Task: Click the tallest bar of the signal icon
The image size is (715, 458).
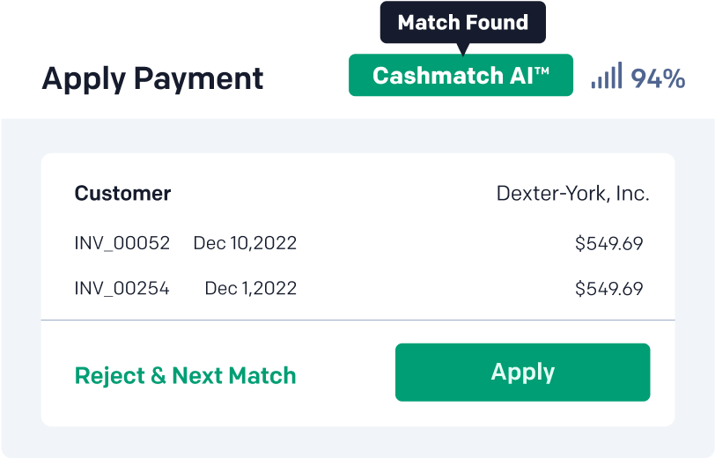Action: point(619,75)
